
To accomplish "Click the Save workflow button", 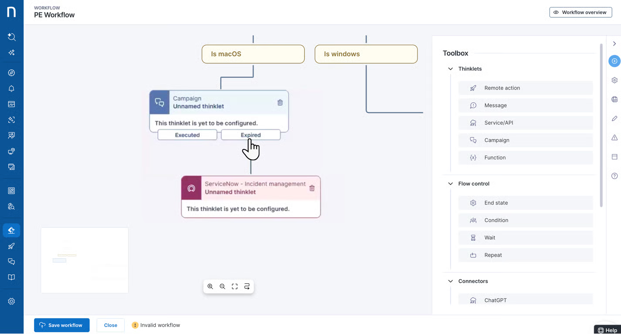I will point(61,325).
